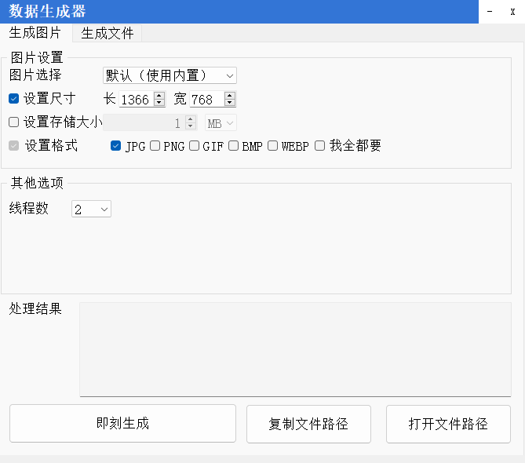Click the storage size down arrow

(191, 126)
